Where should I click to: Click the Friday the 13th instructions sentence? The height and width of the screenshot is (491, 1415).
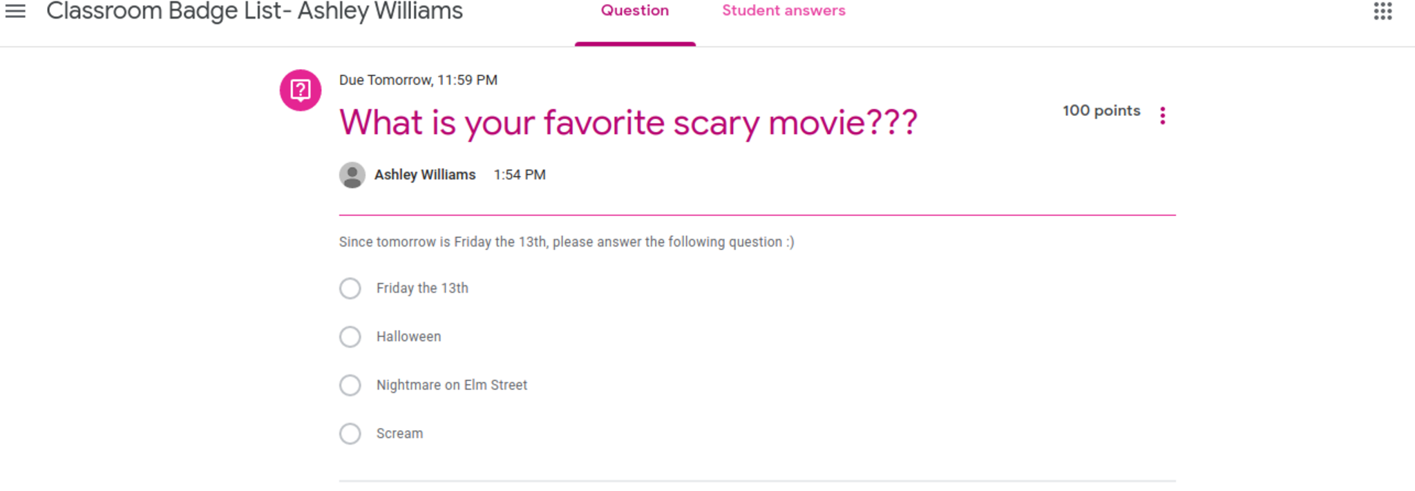point(567,242)
